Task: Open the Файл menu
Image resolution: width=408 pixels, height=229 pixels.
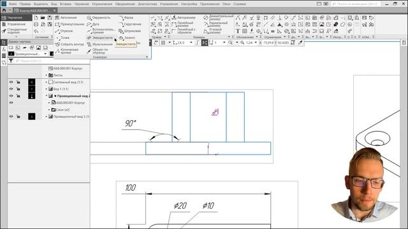Action: click(x=13, y=4)
